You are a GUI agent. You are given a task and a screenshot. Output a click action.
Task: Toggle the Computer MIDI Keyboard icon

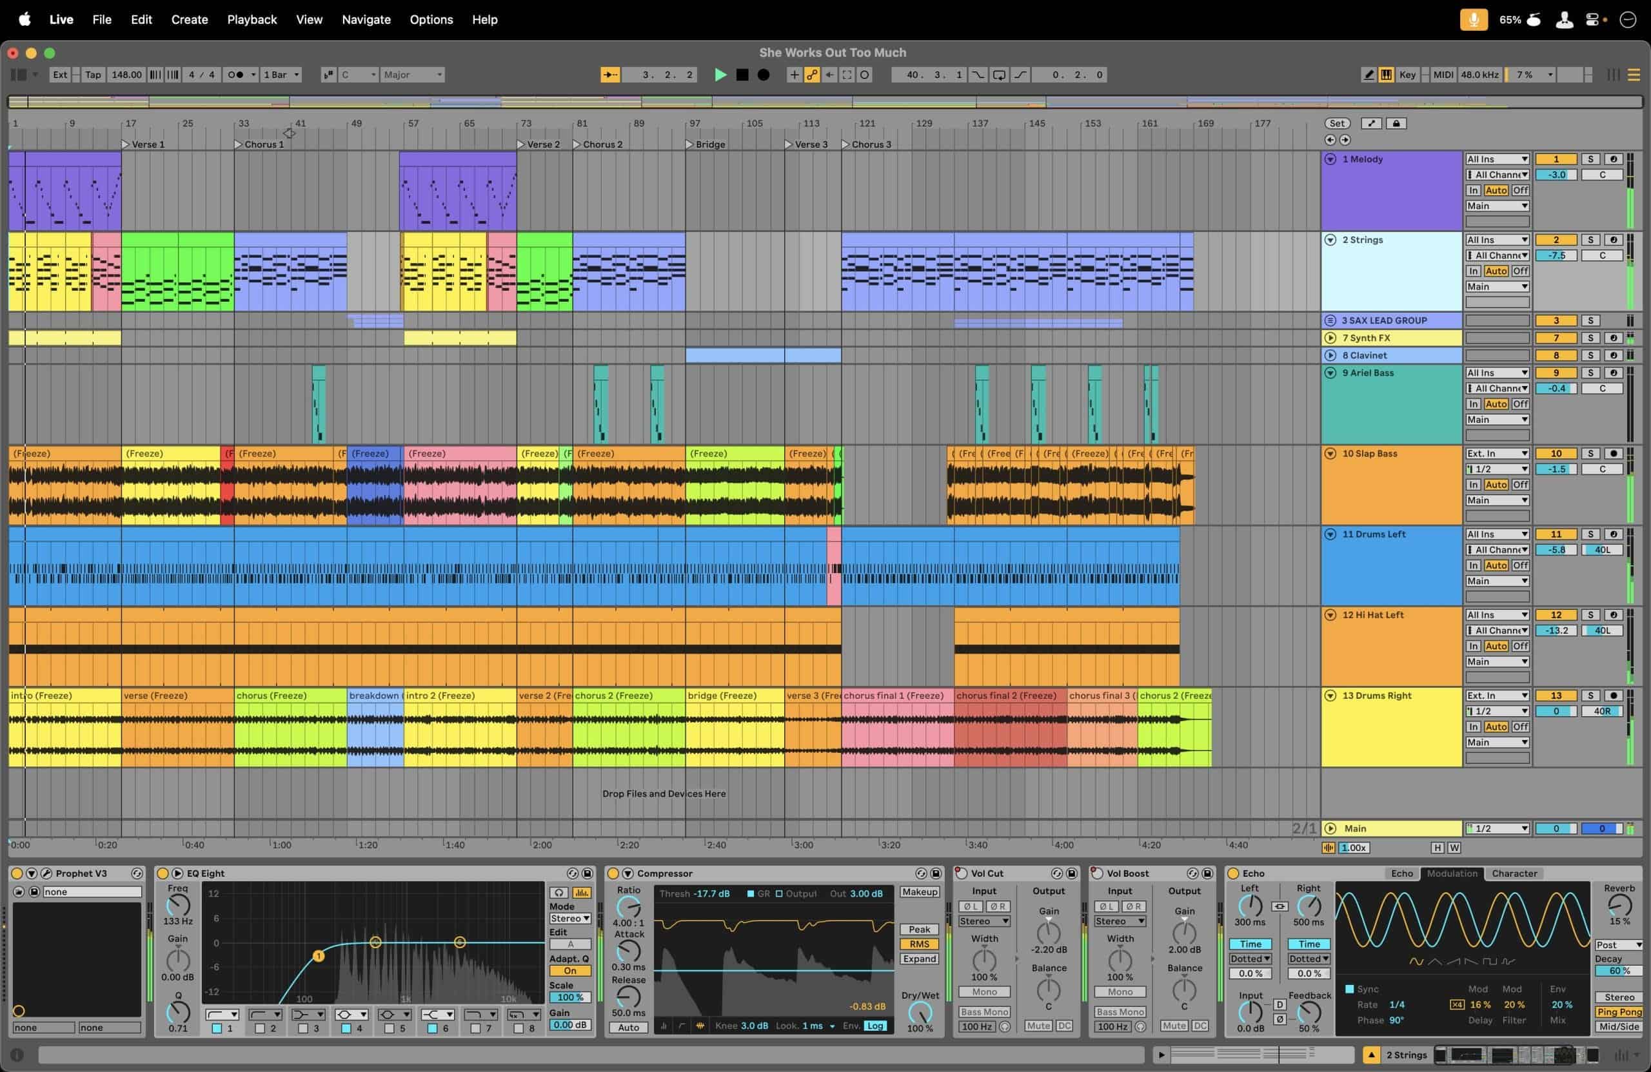click(1386, 75)
